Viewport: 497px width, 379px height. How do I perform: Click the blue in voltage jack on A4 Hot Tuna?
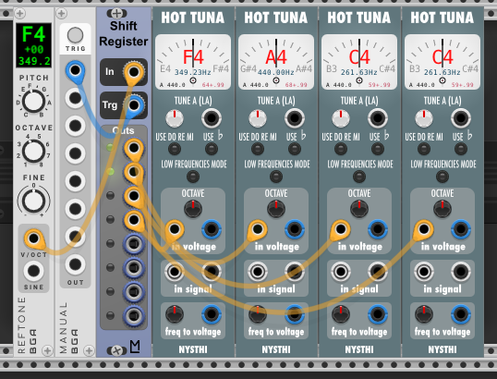pyautogui.click(x=295, y=228)
